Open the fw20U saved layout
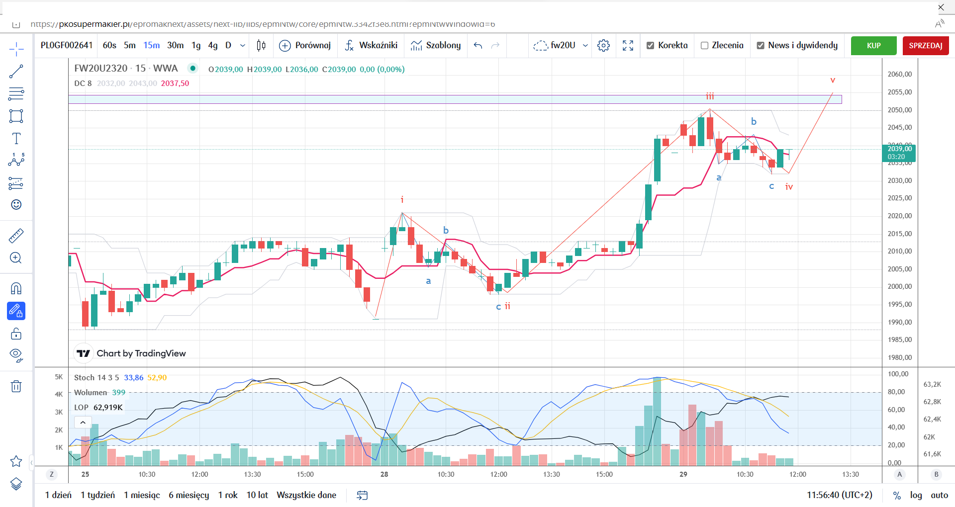Image resolution: width=955 pixels, height=507 pixels. click(x=554, y=46)
